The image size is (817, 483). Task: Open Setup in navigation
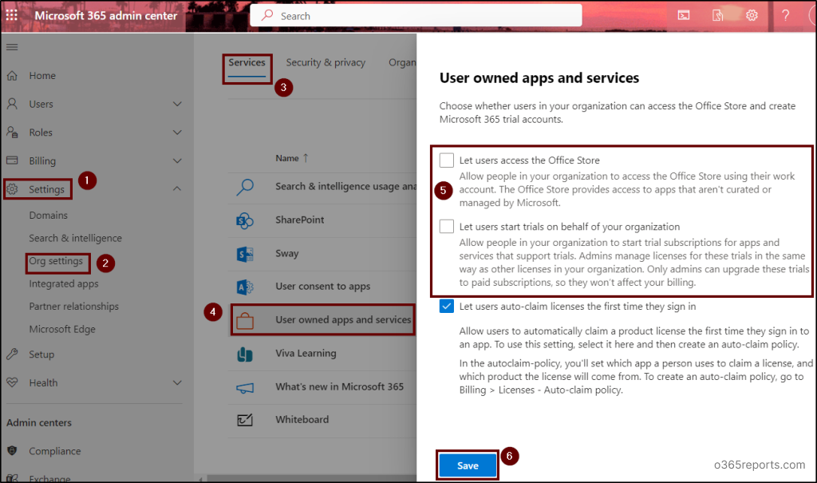pos(41,354)
